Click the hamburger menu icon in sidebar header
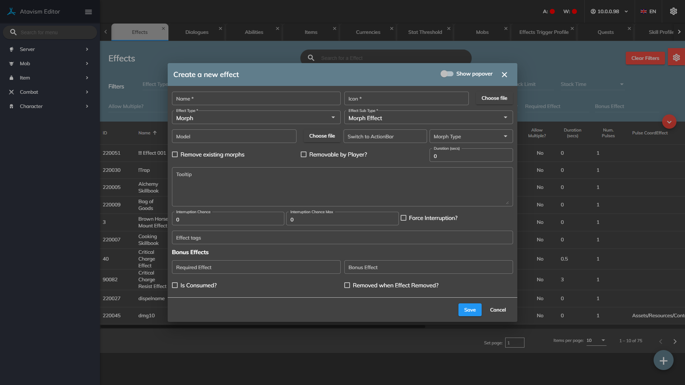 (88, 12)
